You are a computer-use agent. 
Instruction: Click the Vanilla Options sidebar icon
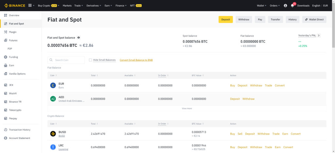[6, 74]
